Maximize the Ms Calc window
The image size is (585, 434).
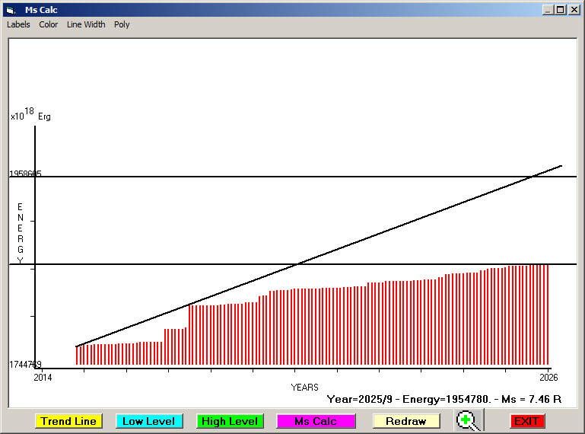coord(560,10)
